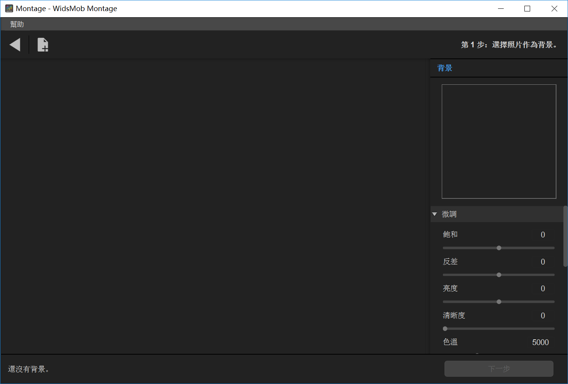
Task: Click the 微調 section header label
Action: tap(449, 214)
